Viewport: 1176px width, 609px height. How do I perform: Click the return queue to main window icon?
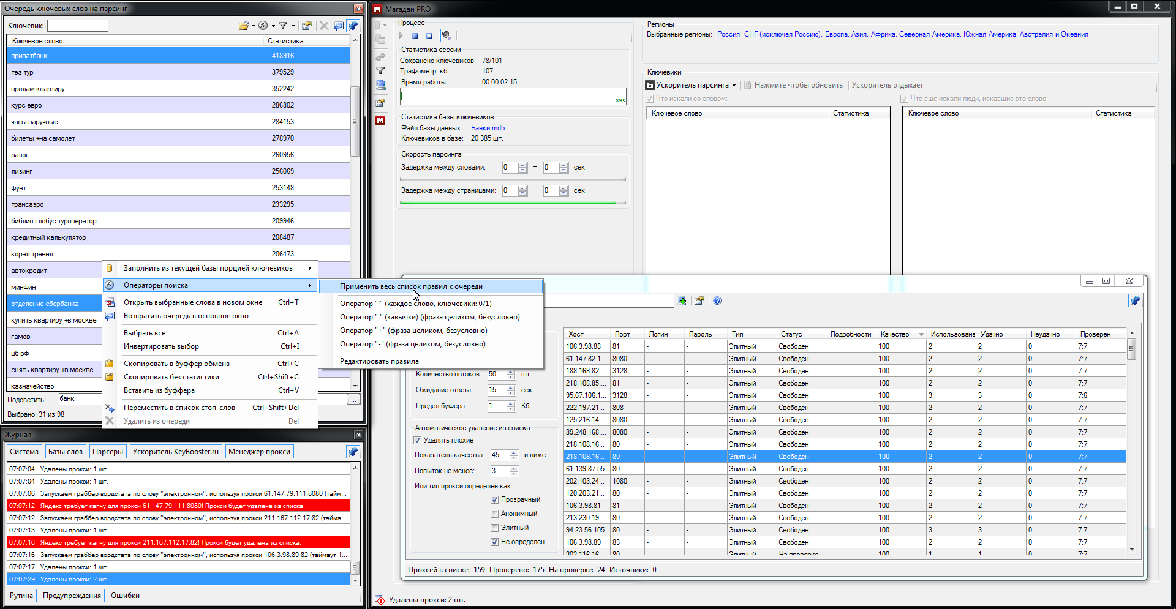pyautogui.click(x=339, y=26)
